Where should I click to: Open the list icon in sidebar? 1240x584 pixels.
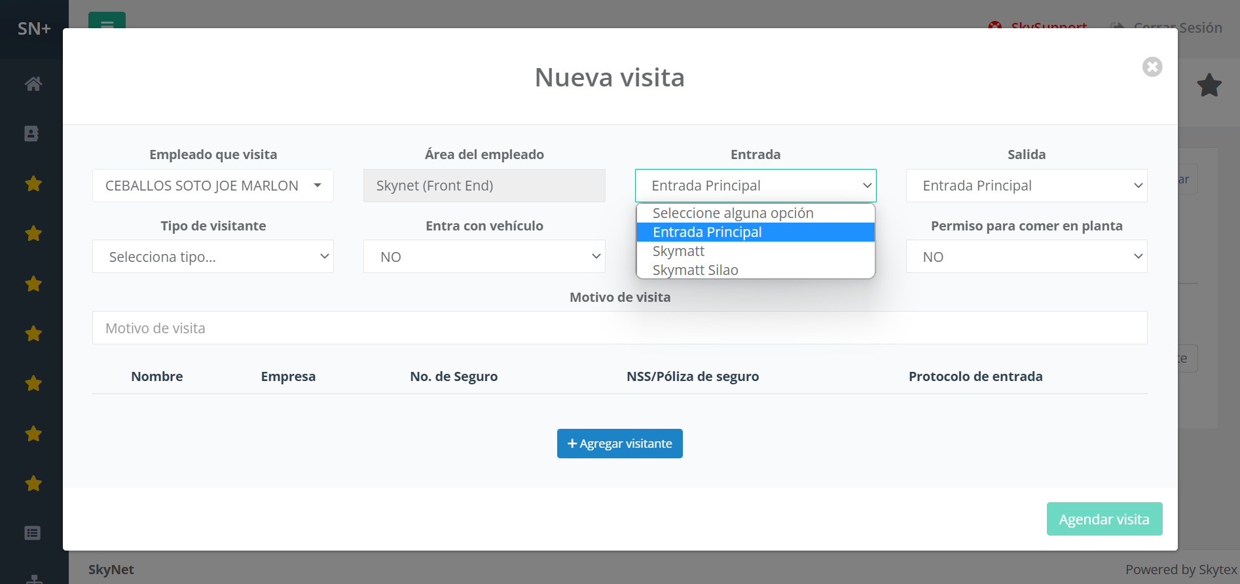pyautogui.click(x=33, y=533)
